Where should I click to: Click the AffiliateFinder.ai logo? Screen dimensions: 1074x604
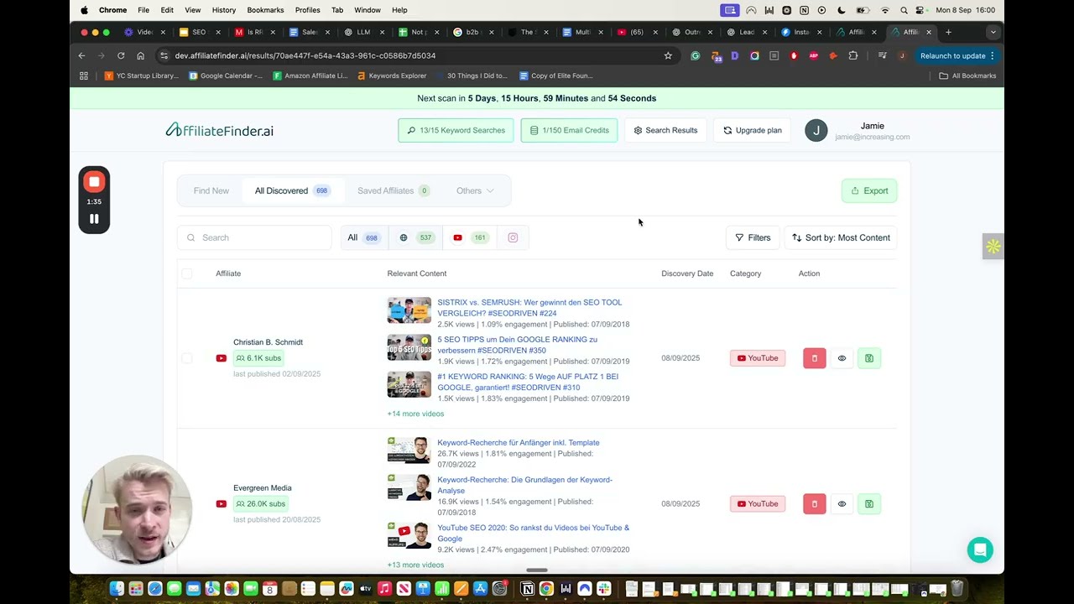(220, 130)
